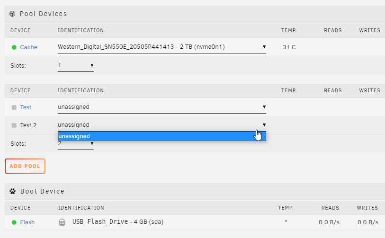Viewport: 385px width, 238px height.
Task: Open the Test pool device link
Action: pos(26,107)
